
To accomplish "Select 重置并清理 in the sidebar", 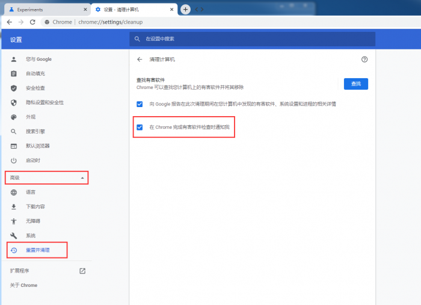I will [x=37, y=250].
